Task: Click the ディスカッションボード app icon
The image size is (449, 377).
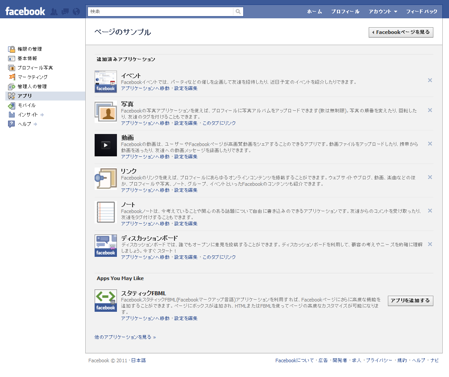Action: [x=106, y=246]
